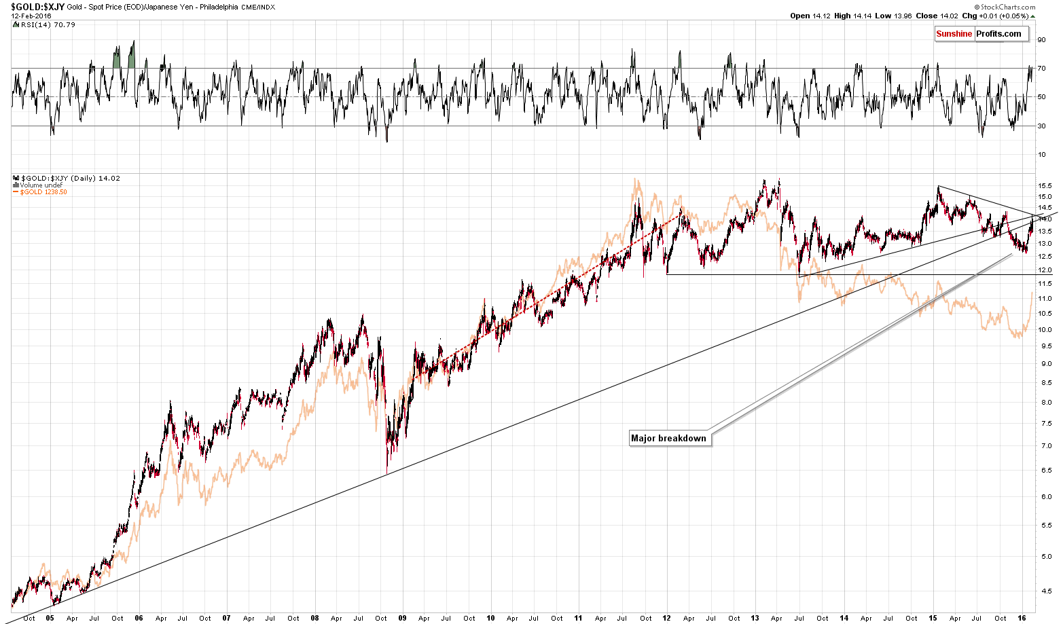The height and width of the screenshot is (624, 1063).
Task: Click the 15 year label on time axis
Action: click(x=933, y=619)
